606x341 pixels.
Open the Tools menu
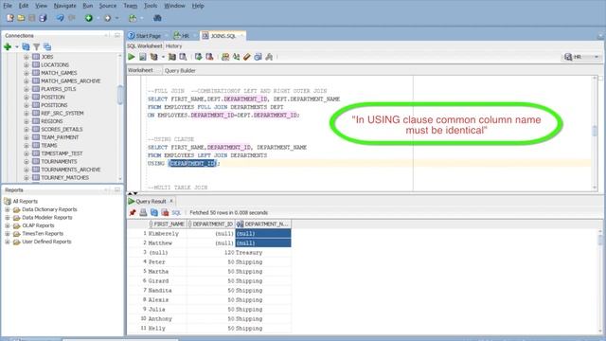click(151, 6)
